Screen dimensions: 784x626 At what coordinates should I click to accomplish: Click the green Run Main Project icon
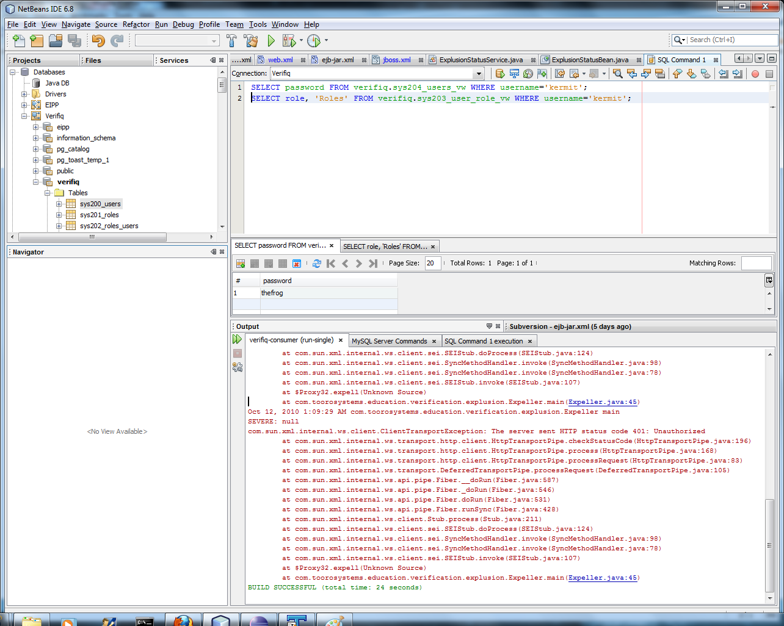tap(271, 41)
